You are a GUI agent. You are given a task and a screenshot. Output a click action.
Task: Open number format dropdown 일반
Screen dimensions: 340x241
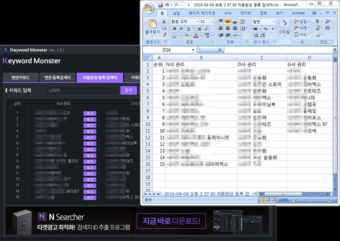[274, 21]
